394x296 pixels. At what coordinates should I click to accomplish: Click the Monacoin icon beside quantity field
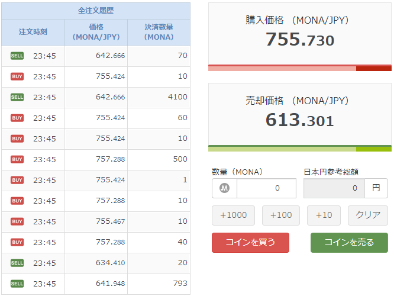pos(224,188)
